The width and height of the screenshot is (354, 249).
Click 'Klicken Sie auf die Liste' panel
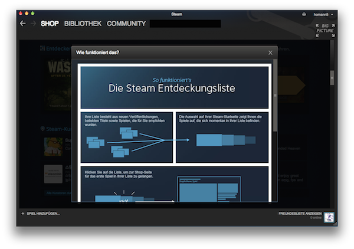175,184
